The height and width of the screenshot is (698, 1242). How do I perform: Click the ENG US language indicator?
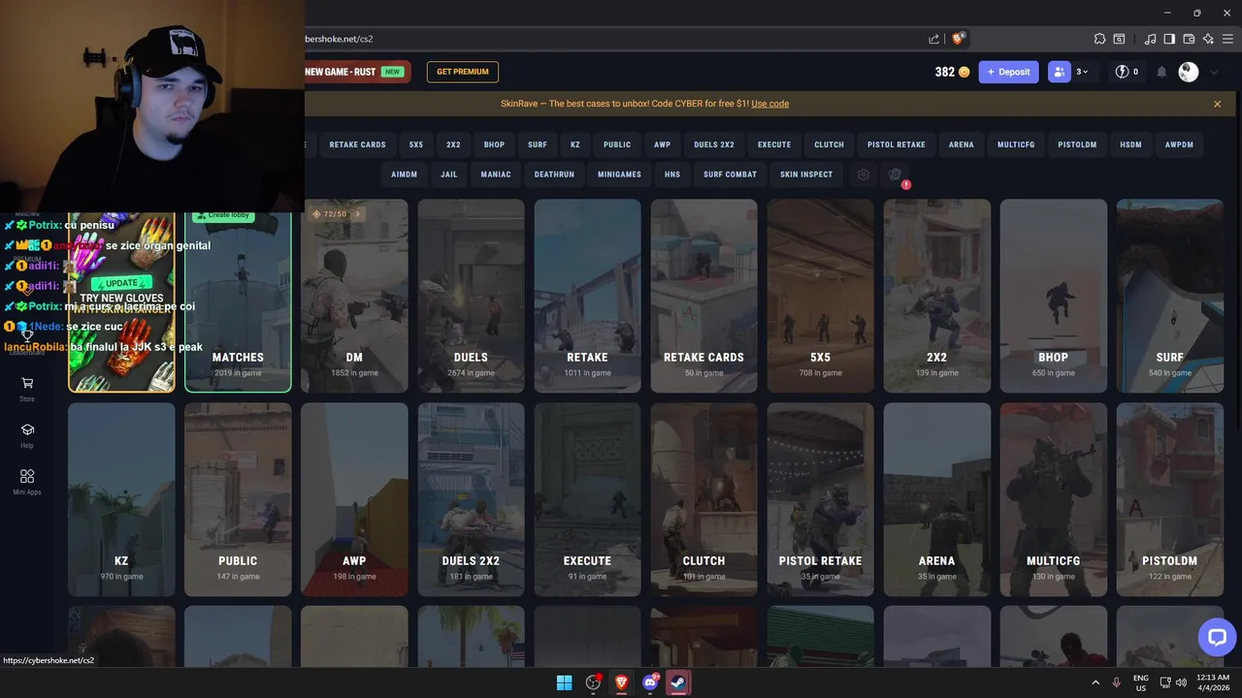[1141, 682]
